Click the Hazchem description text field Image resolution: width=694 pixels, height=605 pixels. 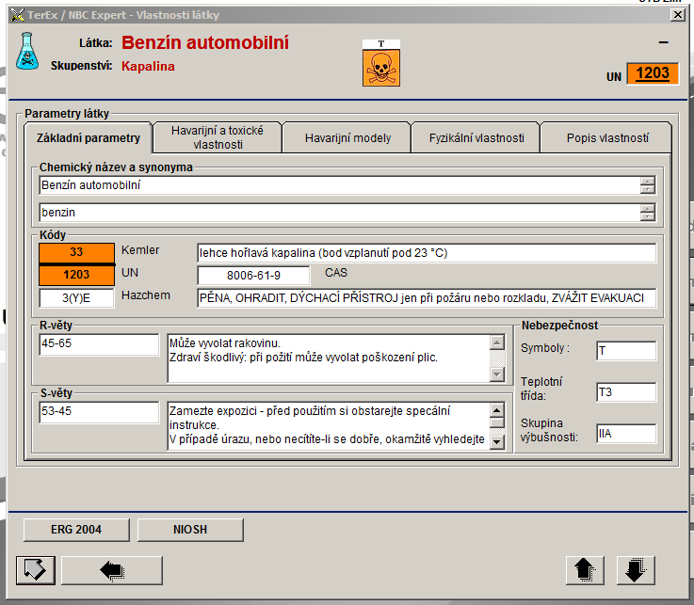click(427, 298)
